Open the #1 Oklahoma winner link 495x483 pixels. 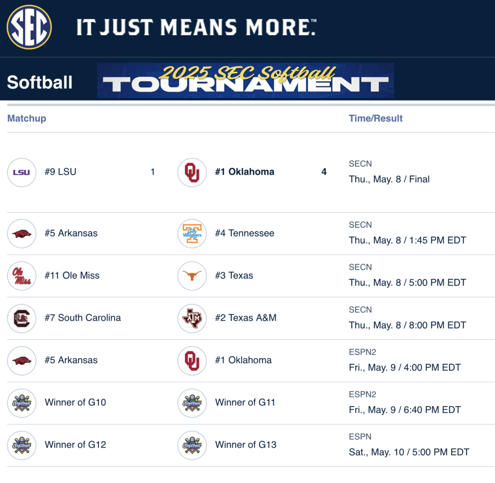tap(245, 172)
